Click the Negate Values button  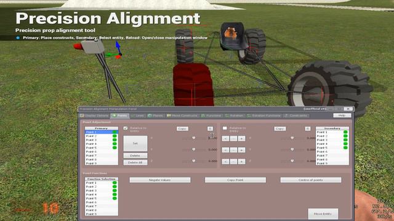160,180
